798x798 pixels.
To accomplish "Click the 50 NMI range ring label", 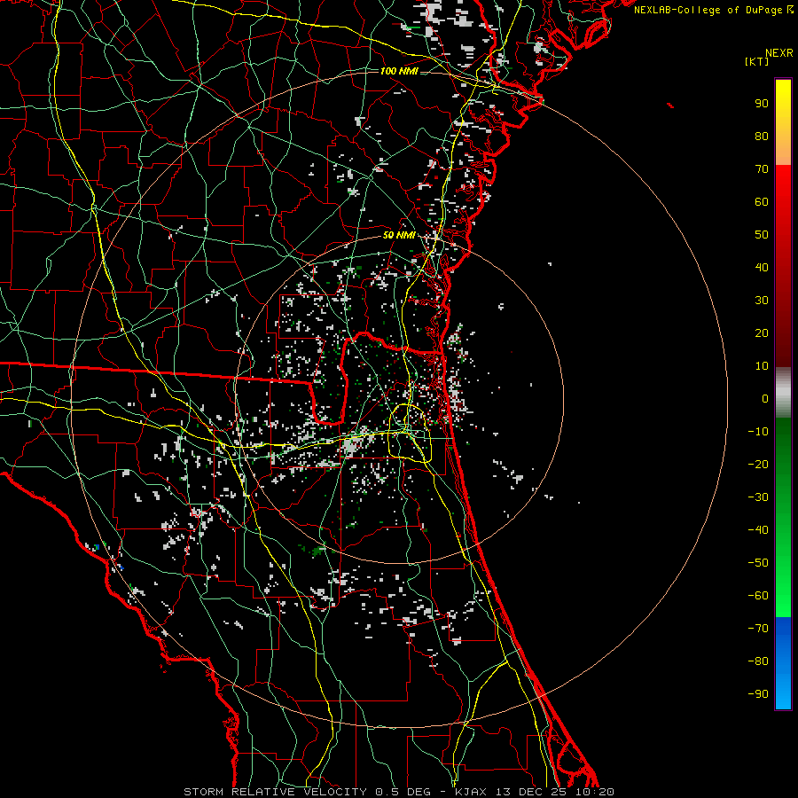I will click(399, 235).
